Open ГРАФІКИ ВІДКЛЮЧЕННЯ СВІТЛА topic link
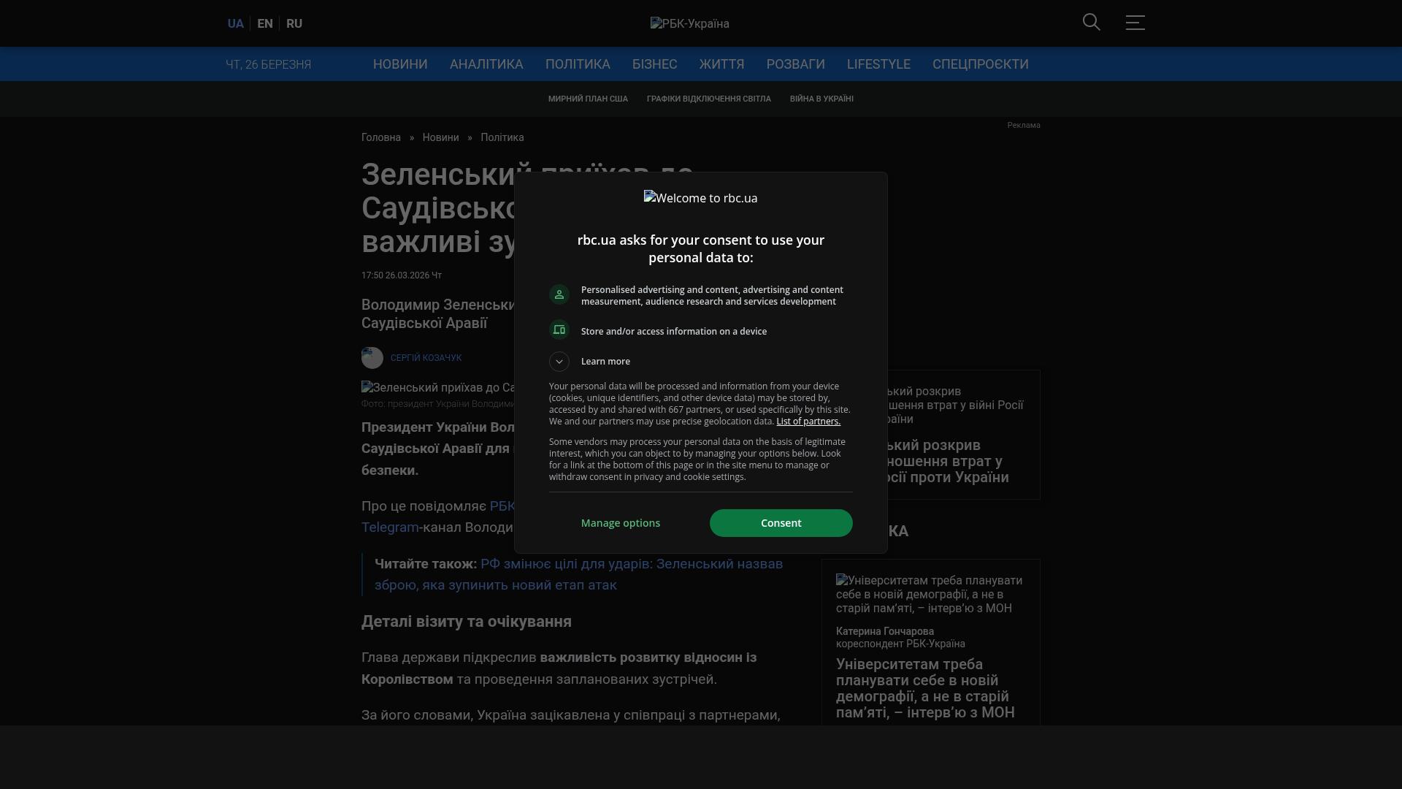1402x789 pixels. [708, 99]
